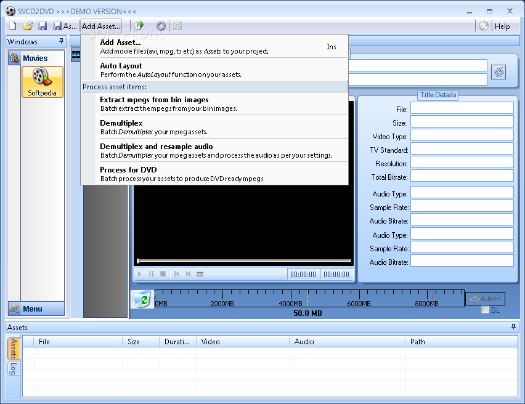Choose Demultiplex and resample audio
525x404 pixels.
(214, 151)
